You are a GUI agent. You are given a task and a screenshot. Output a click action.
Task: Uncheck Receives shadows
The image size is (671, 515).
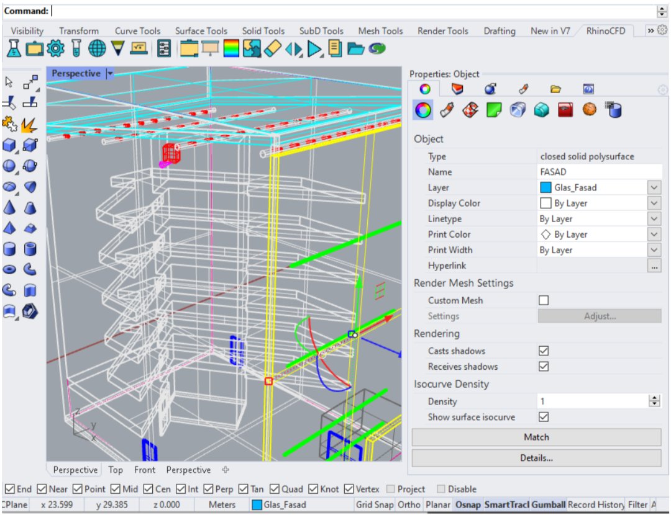pyautogui.click(x=544, y=366)
